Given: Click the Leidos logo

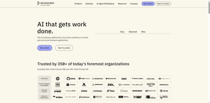Looking at the screenshot, I should click(57, 97).
